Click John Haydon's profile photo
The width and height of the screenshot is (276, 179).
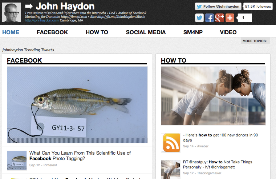(12, 12)
